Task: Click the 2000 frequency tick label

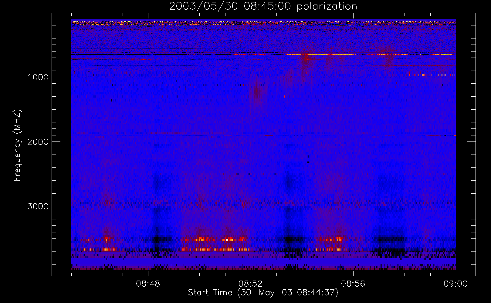Action: tap(38, 142)
